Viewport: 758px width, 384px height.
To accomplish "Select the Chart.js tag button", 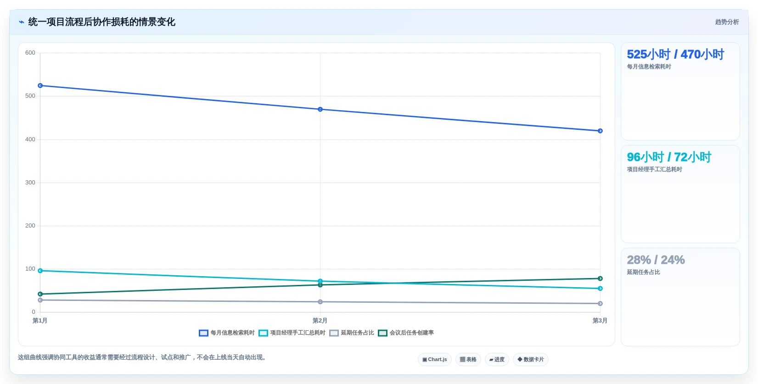I will click(x=435, y=359).
